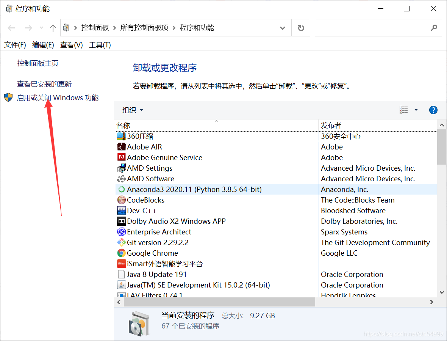Open recent locations dropdown arrow
This screenshot has height=341, width=447.
[41, 28]
